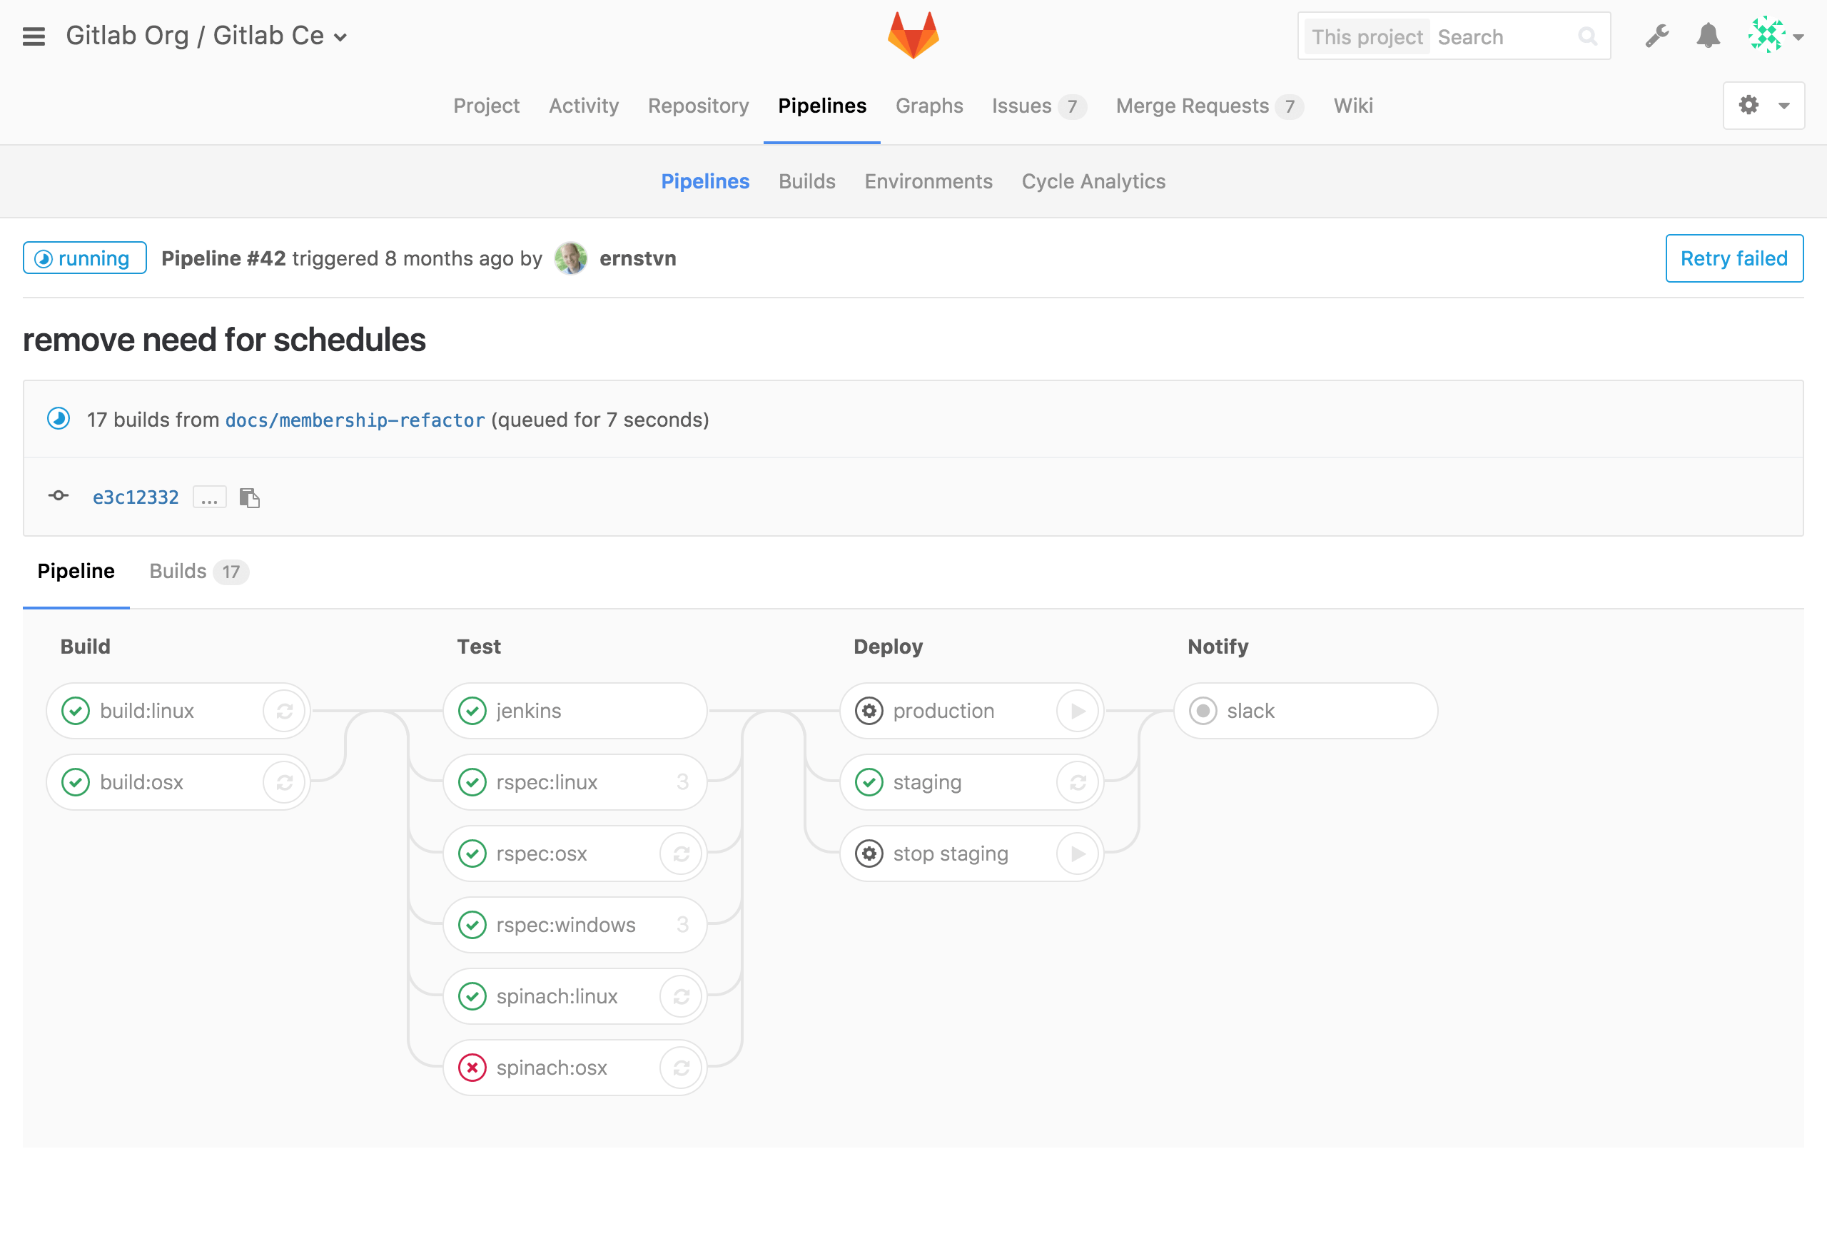
Task: Click the copy commit hash icon
Action: coord(250,497)
